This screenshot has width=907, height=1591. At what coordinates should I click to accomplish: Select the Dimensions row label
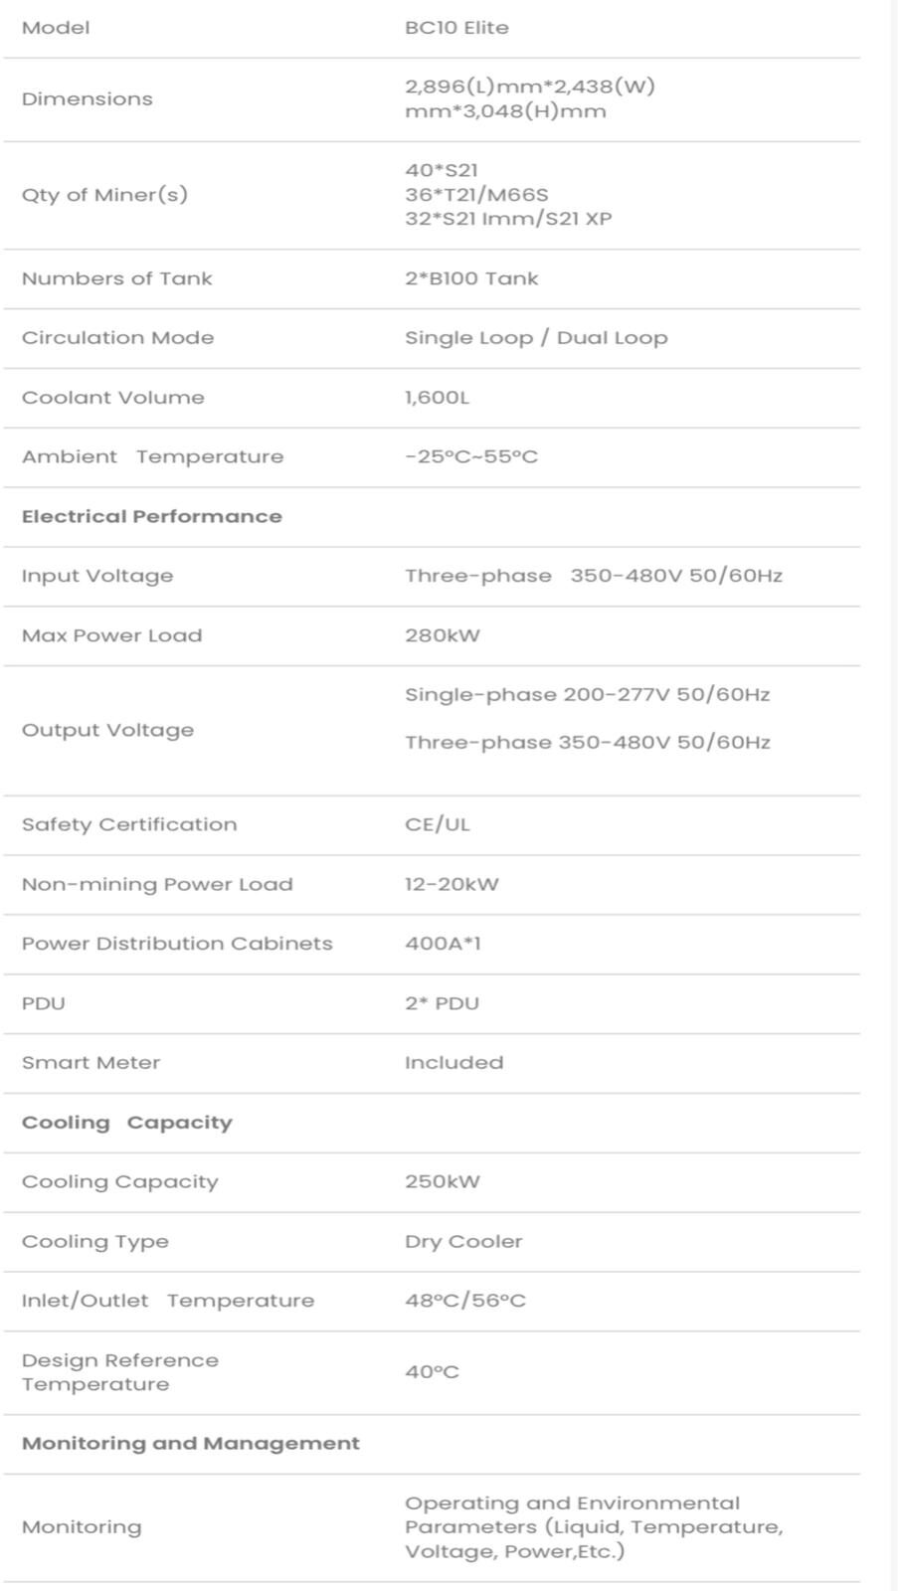(88, 98)
